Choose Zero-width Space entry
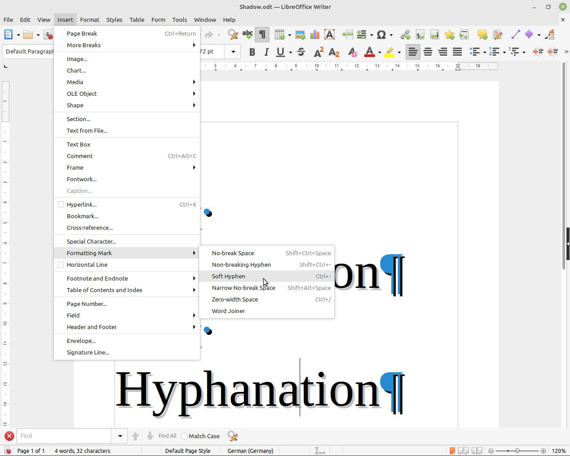The height and width of the screenshot is (456, 570). (x=267, y=299)
